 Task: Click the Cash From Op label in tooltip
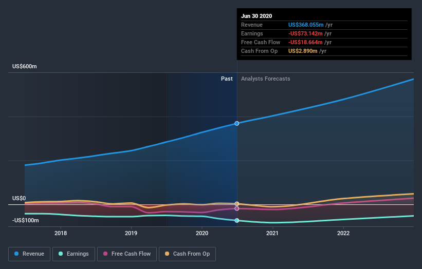[259, 51]
